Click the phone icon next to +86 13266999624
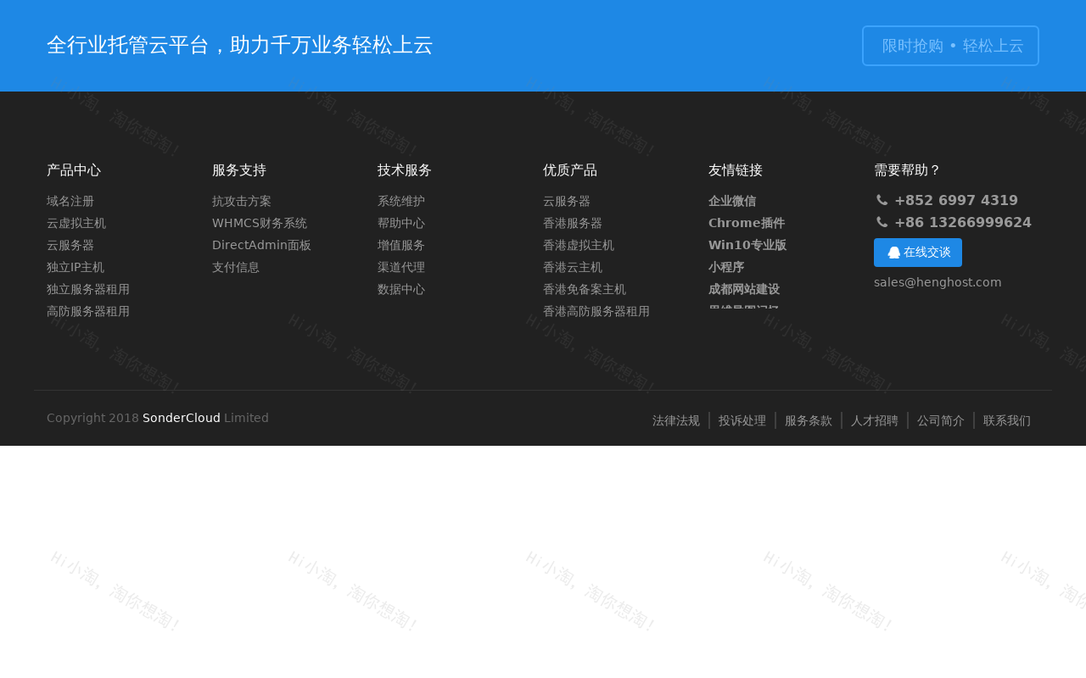 tap(881, 220)
